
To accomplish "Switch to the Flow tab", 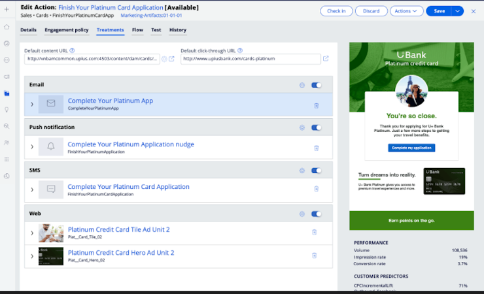I will click(137, 30).
